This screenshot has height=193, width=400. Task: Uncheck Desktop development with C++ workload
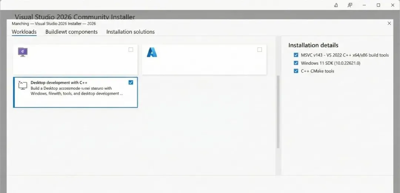(x=131, y=83)
